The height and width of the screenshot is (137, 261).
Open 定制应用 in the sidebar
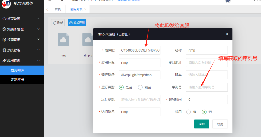click(x=18, y=79)
